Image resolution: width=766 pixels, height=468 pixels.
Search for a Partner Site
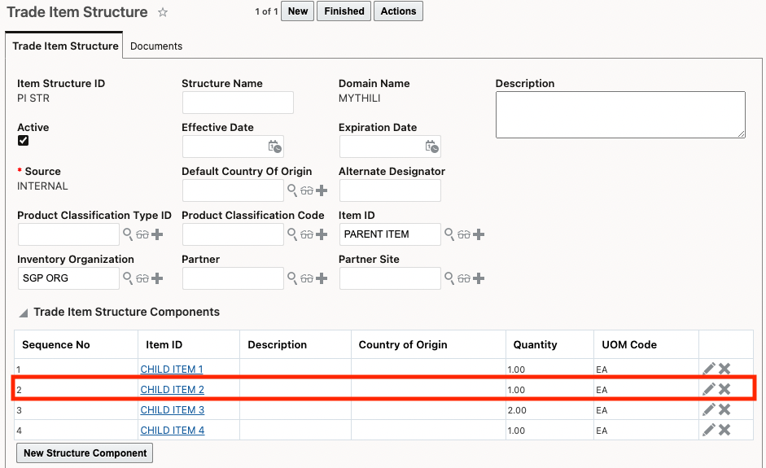[x=449, y=278]
